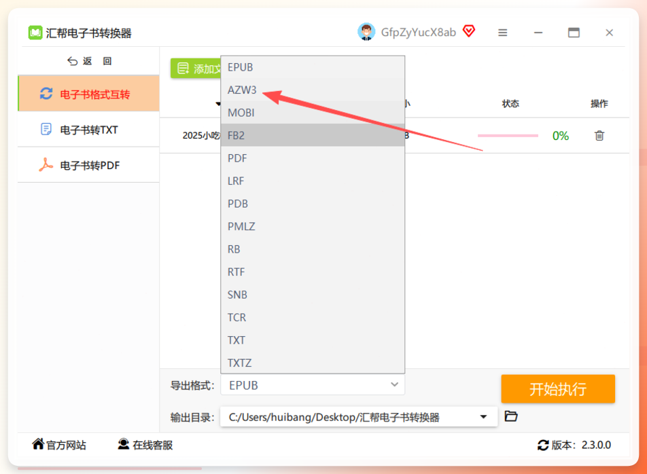This screenshot has height=474, width=647.
Task: Open the hamburger menu icon
Action: [x=503, y=33]
